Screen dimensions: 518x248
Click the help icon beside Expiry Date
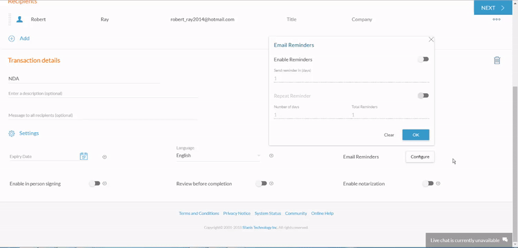[104, 157]
